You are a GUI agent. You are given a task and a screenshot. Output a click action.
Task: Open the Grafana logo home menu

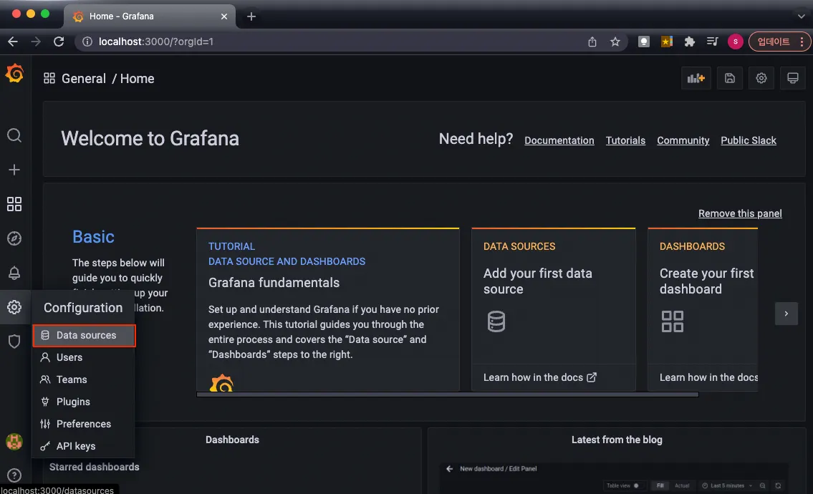(14, 73)
